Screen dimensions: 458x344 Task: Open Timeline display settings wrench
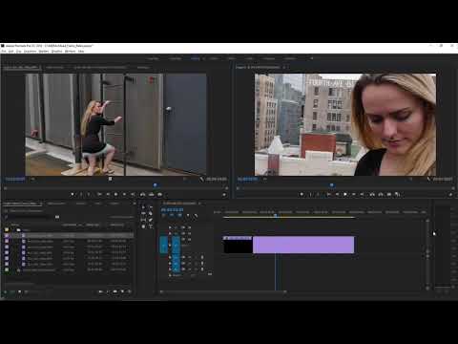pos(196,216)
